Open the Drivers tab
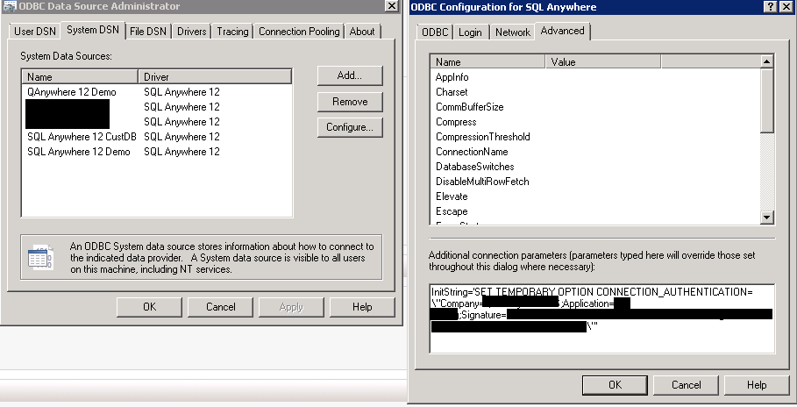This screenshot has height=407, width=797. coord(192,31)
